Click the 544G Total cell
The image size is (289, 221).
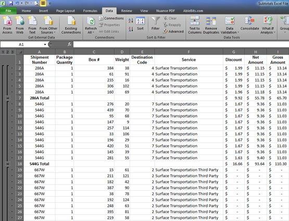40,164
